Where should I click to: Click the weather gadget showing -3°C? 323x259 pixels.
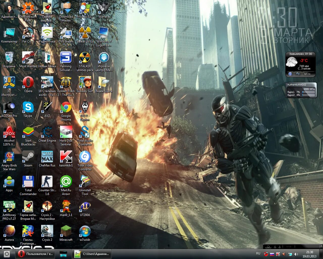coord(301,64)
